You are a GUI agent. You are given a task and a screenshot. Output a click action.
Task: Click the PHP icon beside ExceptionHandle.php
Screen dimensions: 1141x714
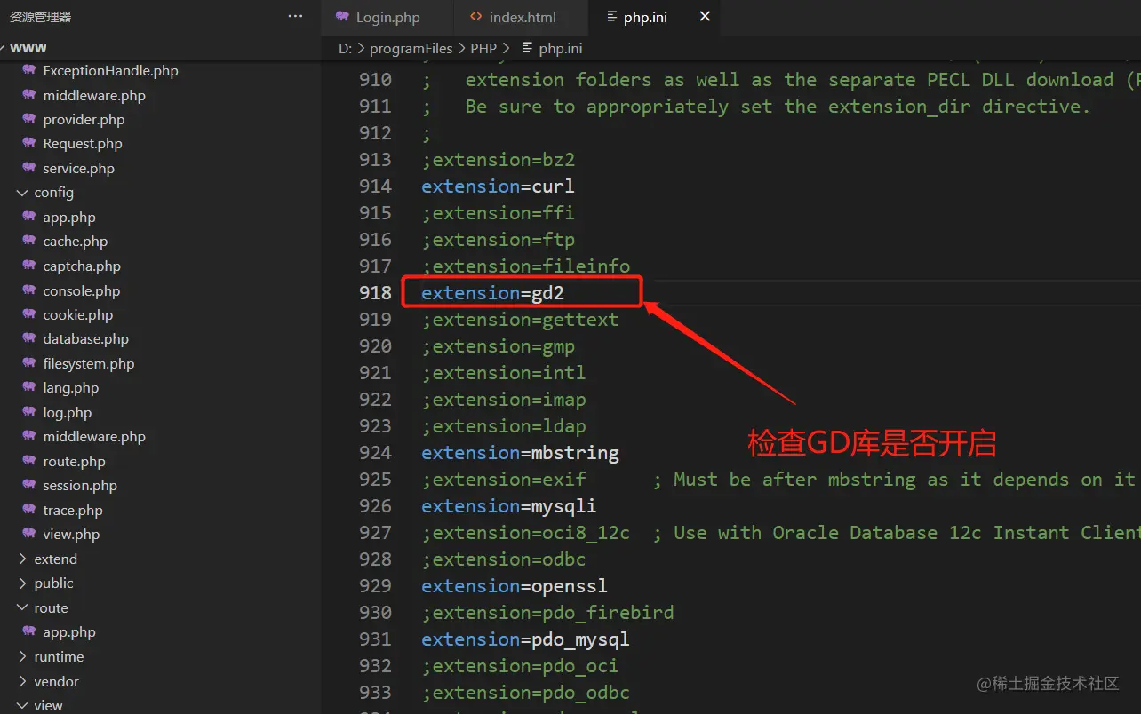[x=29, y=70]
